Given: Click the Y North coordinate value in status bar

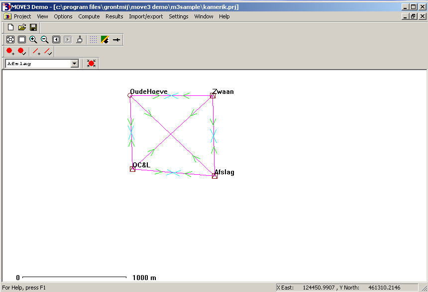Looking at the screenshot, I should 384,288.
